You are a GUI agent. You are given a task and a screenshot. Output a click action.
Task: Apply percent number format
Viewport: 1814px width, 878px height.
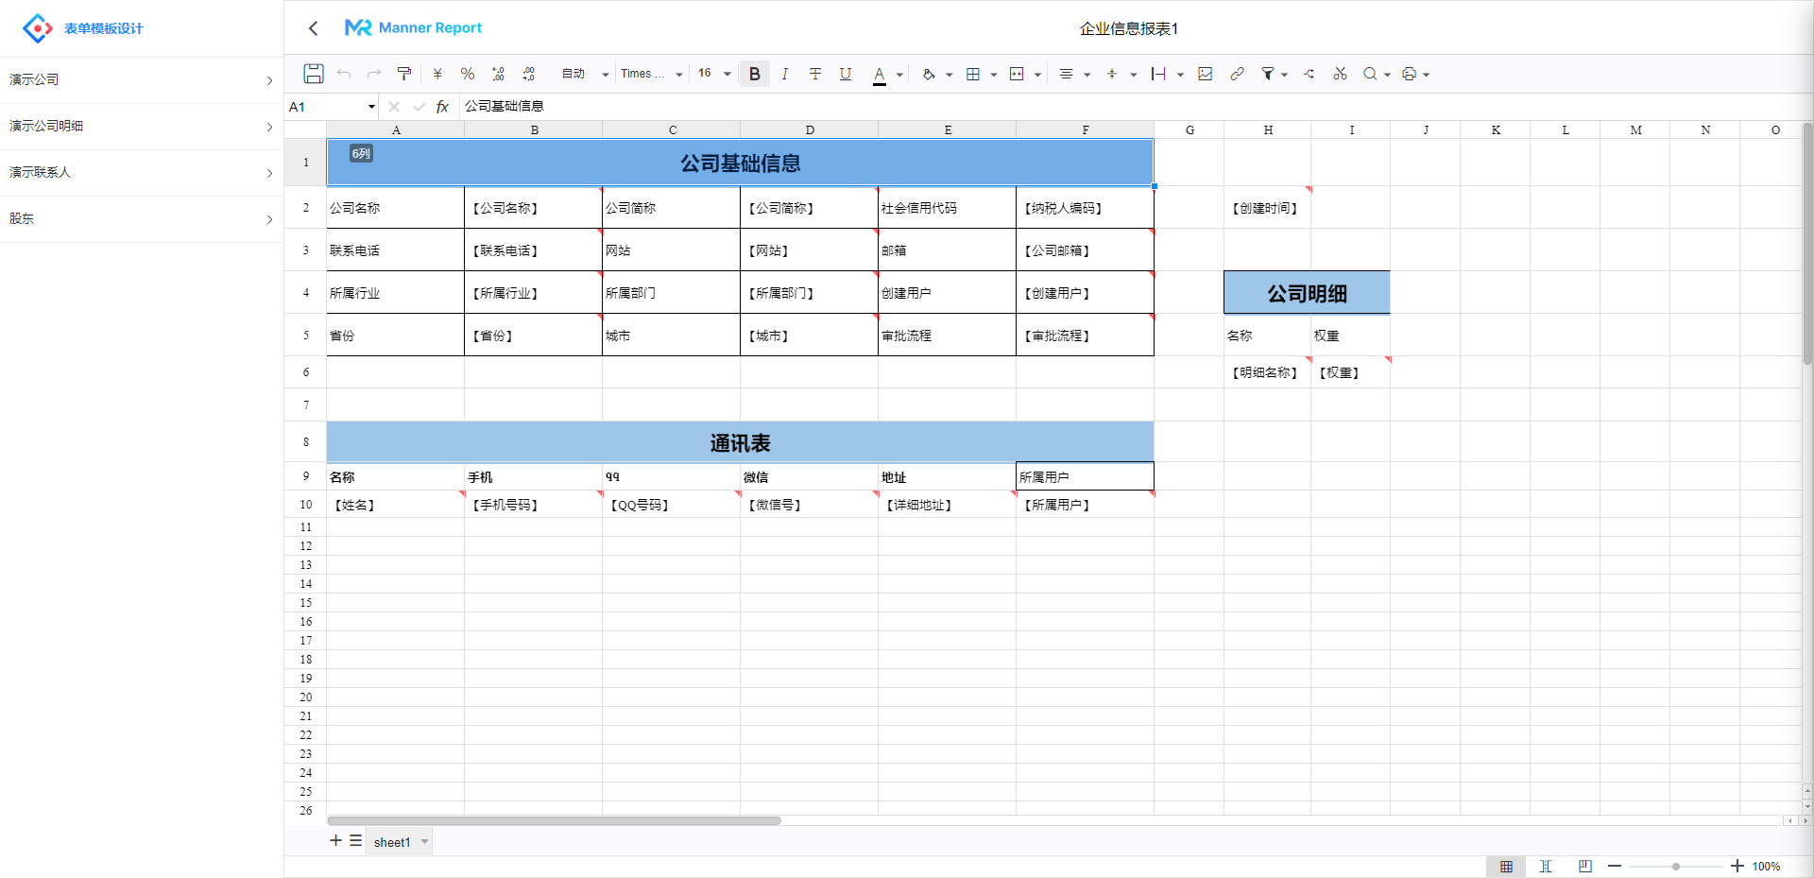[468, 74]
